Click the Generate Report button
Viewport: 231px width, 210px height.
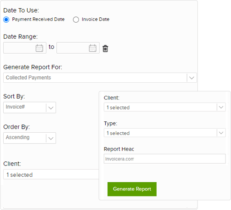pyautogui.click(x=132, y=189)
